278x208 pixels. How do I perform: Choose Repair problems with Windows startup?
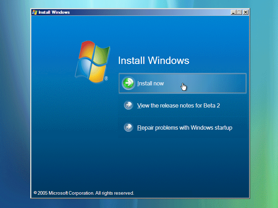184,128
